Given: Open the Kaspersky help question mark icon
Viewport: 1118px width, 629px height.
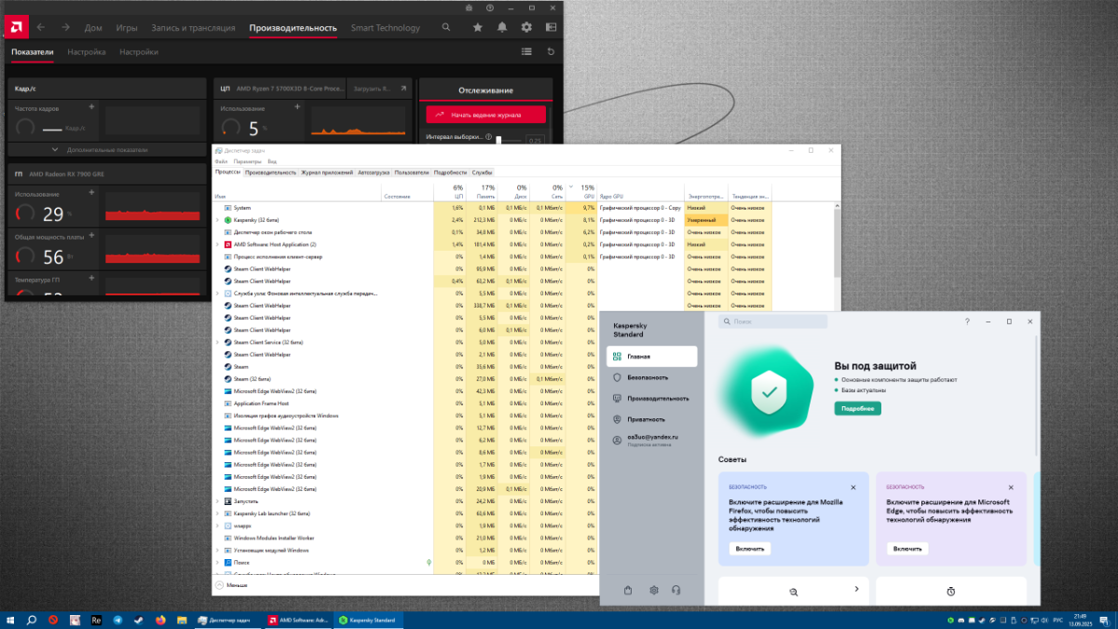Looking at the screenshot, I should tap(967, 321).
